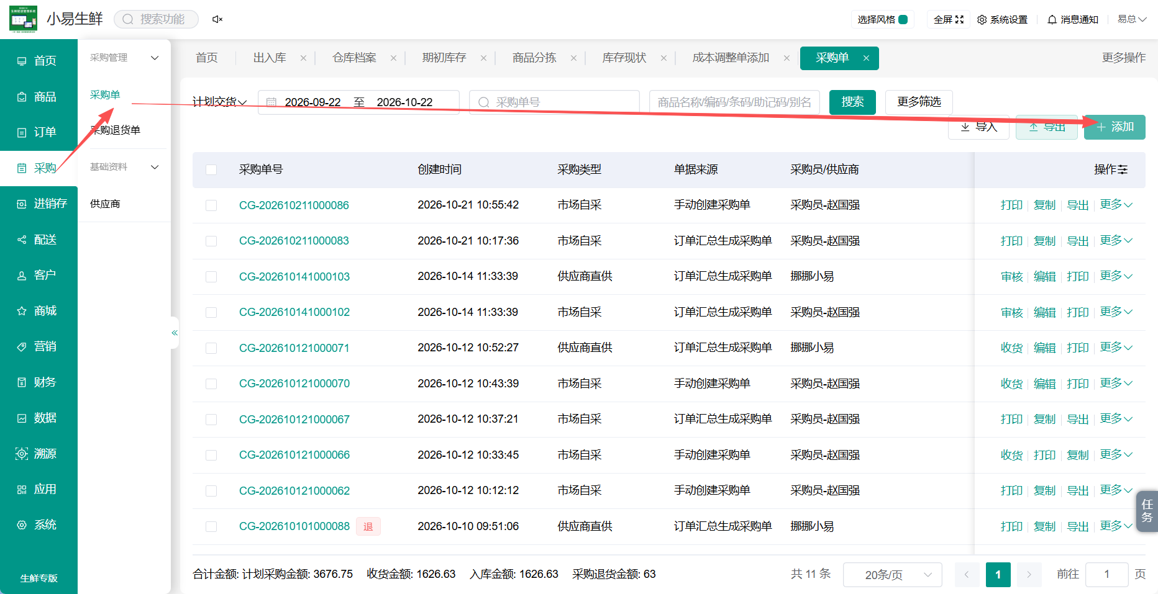Viewport: 1158px width, 594px height.
Task: Toggle 全屏 fullscreen mode
Action: pyautogui.click(x=949, y=19)
